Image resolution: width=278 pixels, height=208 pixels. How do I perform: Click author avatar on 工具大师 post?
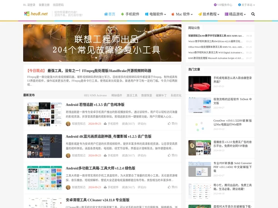click(68, 187)
